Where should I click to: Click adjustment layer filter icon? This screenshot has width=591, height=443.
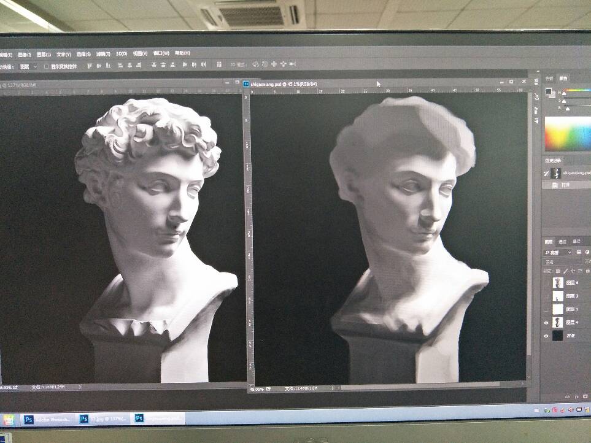(x=587, y=252)
